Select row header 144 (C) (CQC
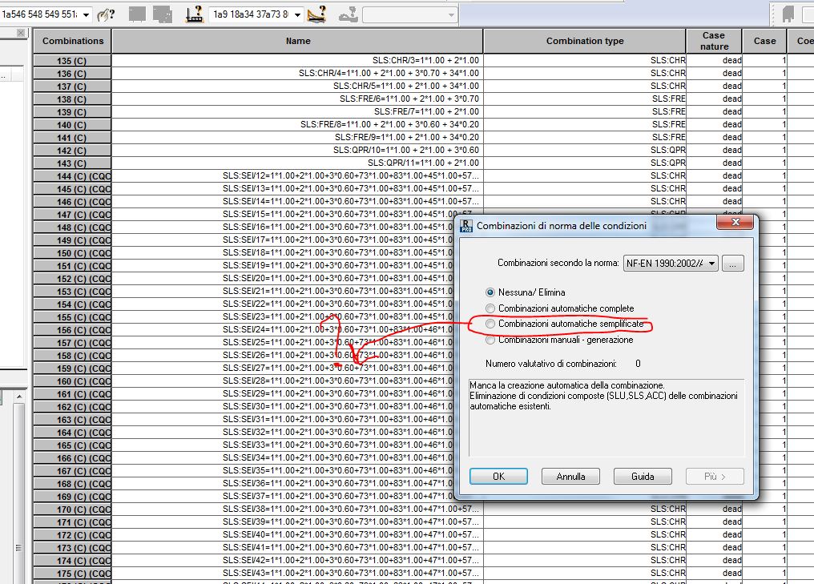The height and width of the screenshot is (584, 814). pyautogui.click(x=72, y=176)
